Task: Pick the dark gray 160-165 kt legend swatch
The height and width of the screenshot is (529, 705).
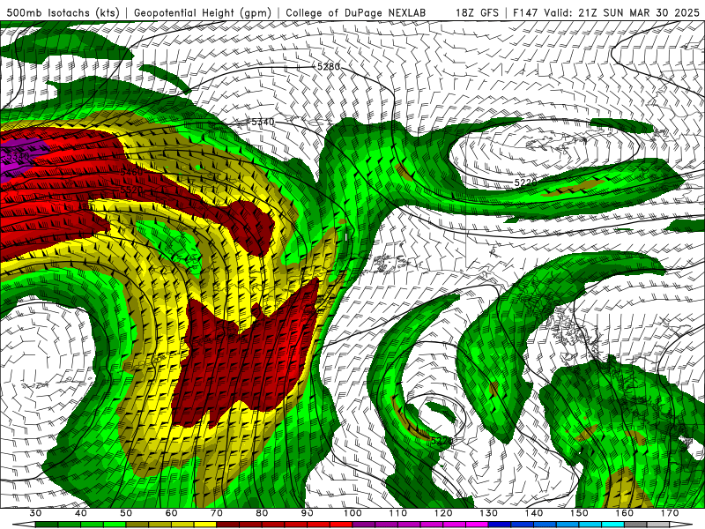Action: click(635, 525)
